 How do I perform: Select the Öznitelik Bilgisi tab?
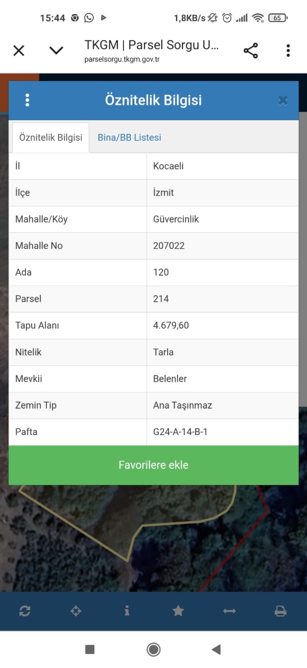click(50, 138)
